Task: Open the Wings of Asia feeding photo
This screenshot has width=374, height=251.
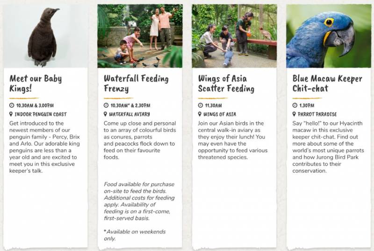Action: [234, 36]
